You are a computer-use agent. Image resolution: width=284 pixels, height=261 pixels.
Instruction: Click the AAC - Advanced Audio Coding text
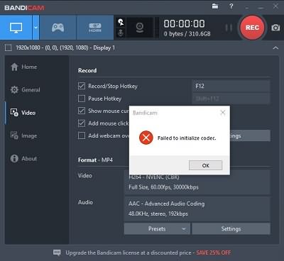167,204
